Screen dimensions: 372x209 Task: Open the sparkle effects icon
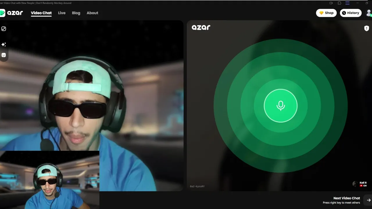click(4, 44)
